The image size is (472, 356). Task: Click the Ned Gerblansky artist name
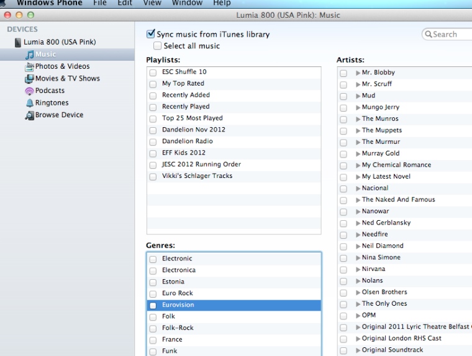(386, 223)
